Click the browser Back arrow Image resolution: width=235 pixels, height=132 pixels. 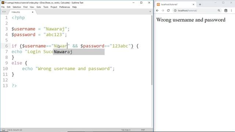tap(157, 11)
